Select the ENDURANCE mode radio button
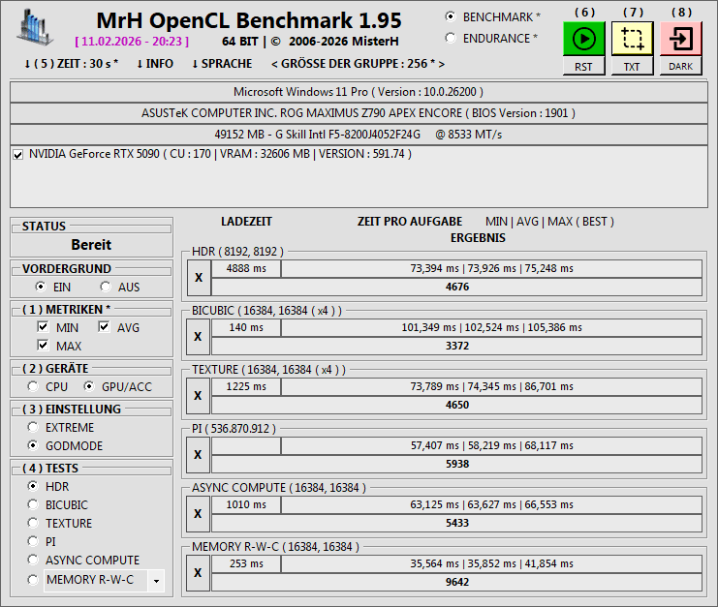The width and height of the screenshot is (718, 607). (x=451, y=38)
